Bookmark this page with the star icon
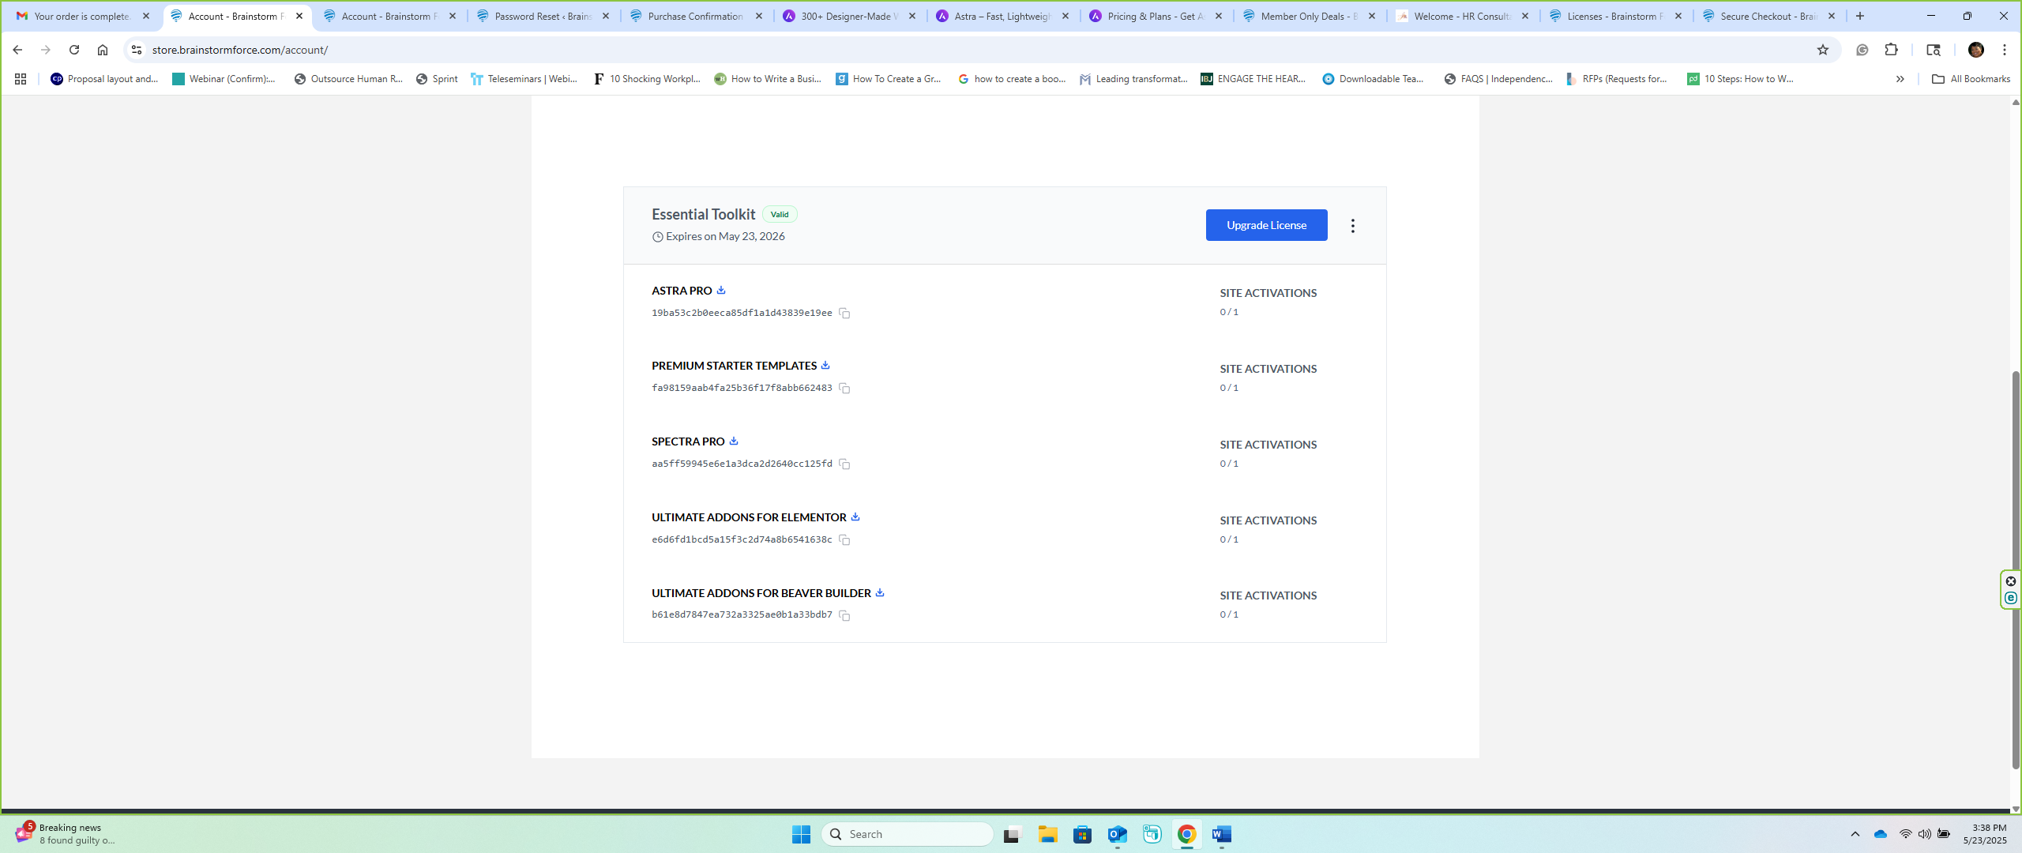The height and width of the screenshot is (853, 2022). [1823, 50]
